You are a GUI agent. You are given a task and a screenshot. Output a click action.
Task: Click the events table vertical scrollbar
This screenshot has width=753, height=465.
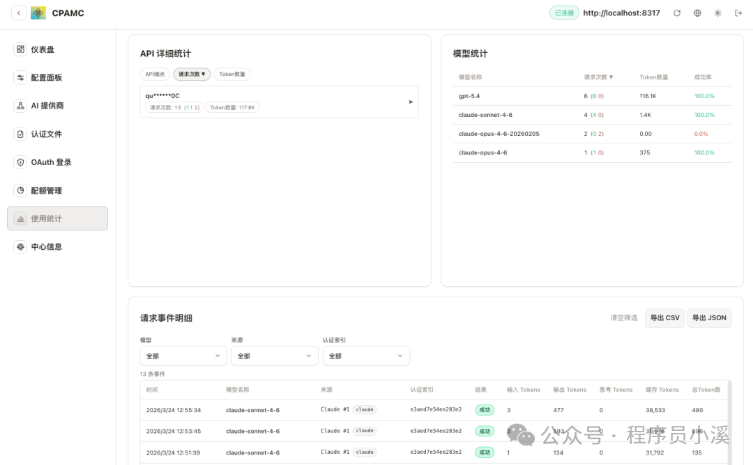[x=729, y=423]
